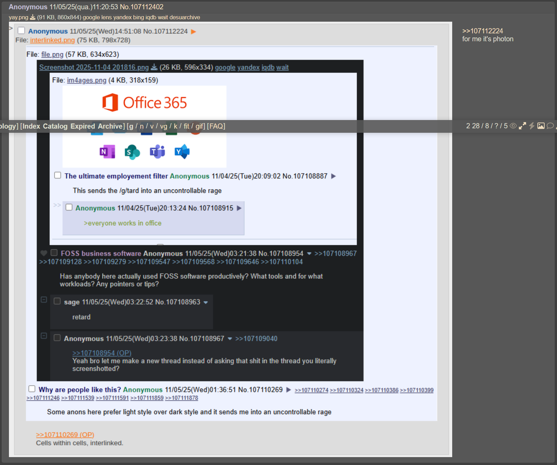Switch to the vg board in the header
The width and height of the screenshot is (557, 465).
pos(164,126)
